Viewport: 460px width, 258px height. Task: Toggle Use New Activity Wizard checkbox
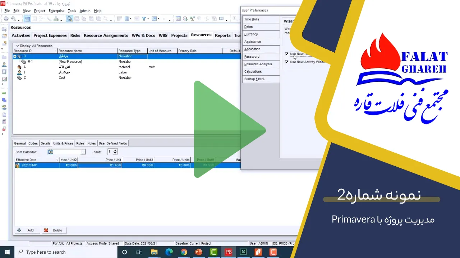[x=286, y=62]
